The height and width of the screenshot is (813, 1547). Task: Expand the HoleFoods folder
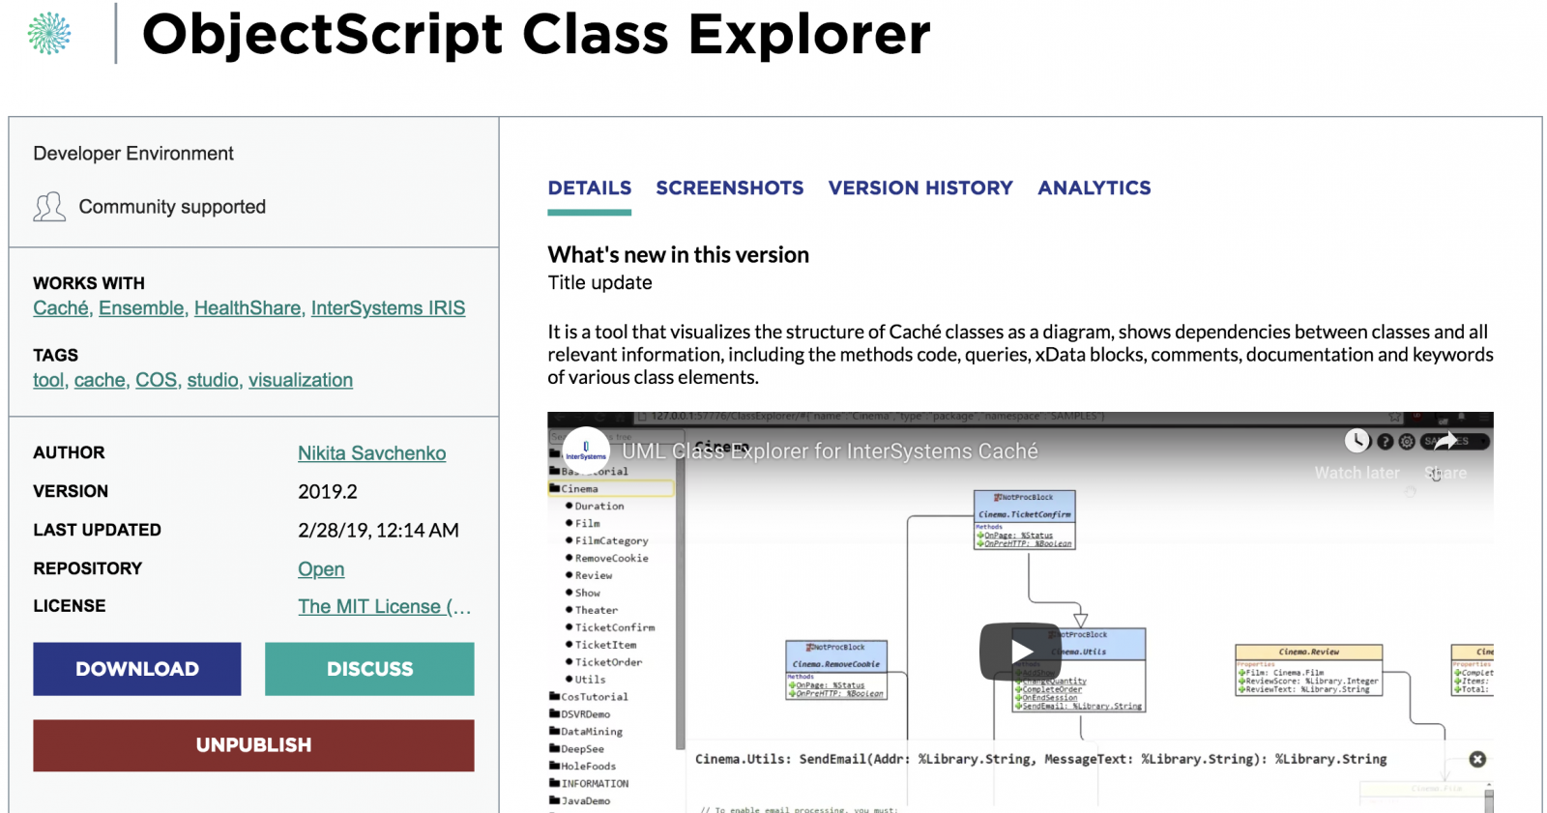[583, 767]
